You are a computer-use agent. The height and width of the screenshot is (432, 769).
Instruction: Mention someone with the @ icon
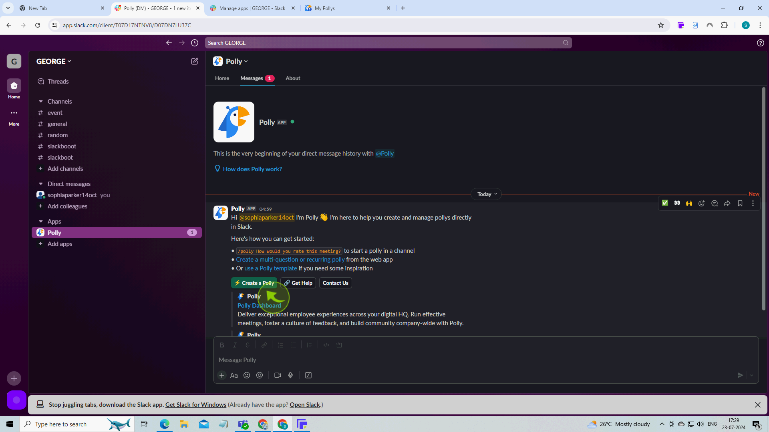[x=260, y=375]
